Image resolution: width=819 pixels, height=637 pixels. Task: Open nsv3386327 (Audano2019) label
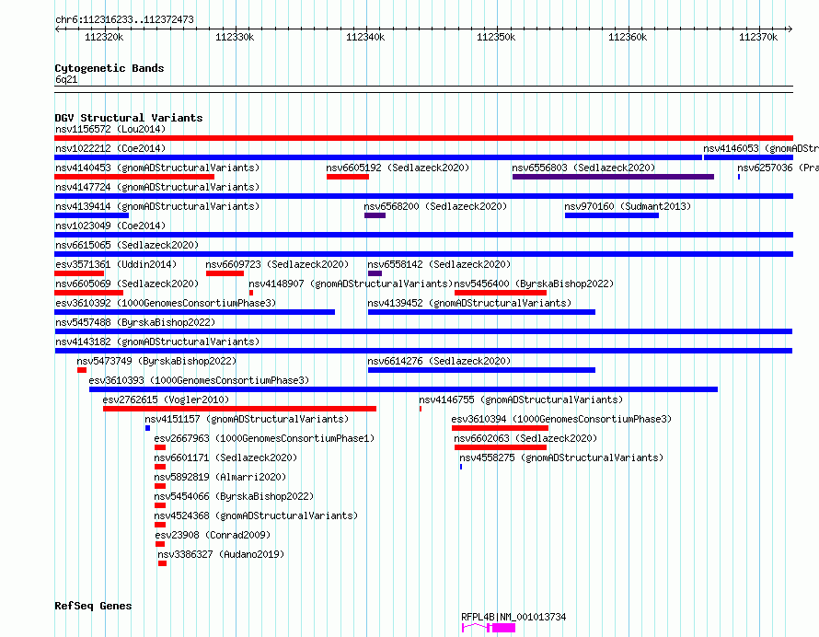[221, 554]
